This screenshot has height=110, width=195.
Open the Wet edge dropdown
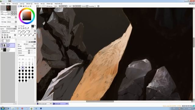[12, 22]
